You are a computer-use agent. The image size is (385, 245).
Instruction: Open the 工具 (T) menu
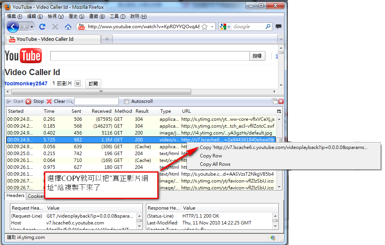tap(117, 16)
